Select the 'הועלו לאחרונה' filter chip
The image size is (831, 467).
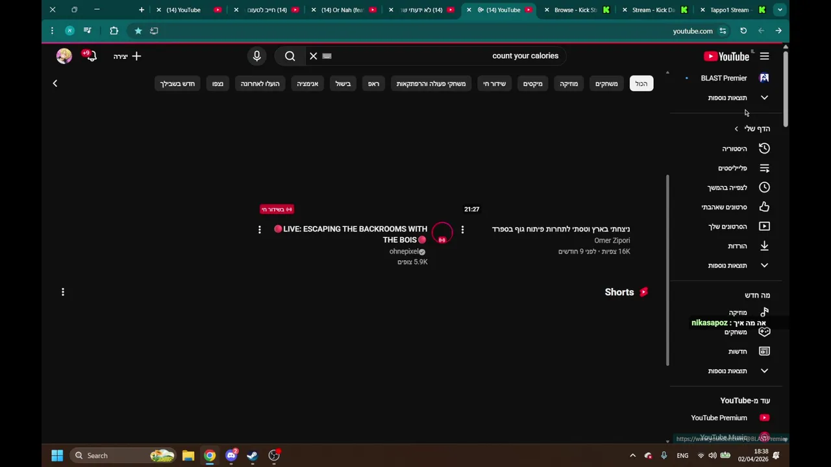[x=260, y=84]
